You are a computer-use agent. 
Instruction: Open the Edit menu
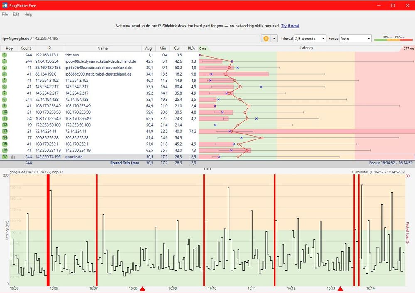16,14
